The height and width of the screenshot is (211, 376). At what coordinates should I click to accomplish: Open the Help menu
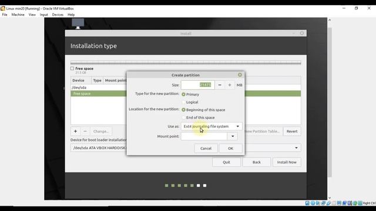coord(71,15)
